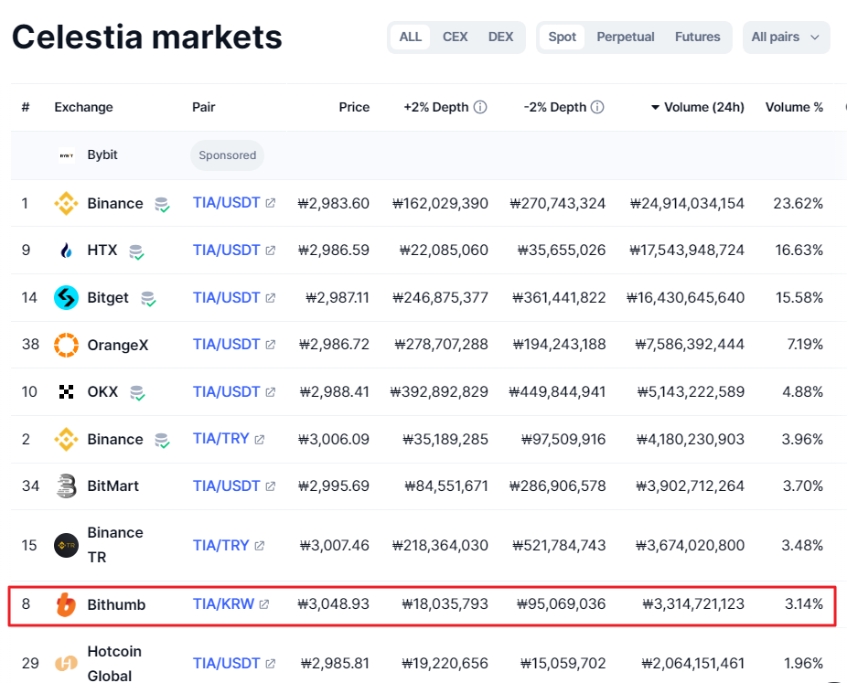Open the Bithumb TIA/KRW pair link
847x683 pixels.
225,604
